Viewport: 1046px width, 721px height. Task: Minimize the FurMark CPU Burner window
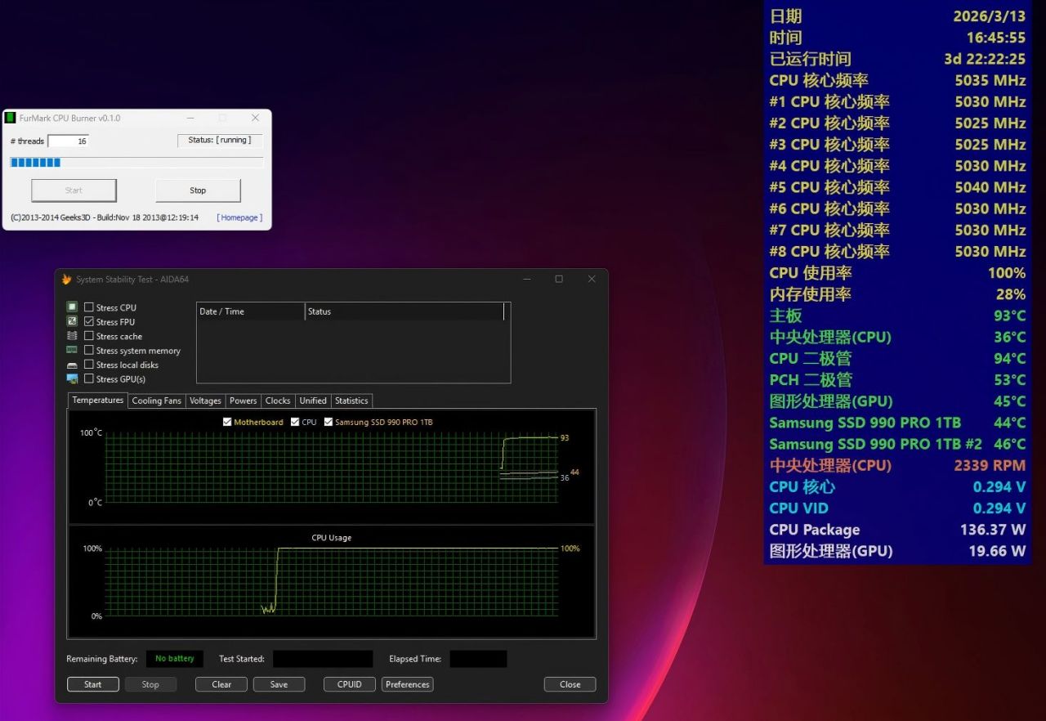189,118
